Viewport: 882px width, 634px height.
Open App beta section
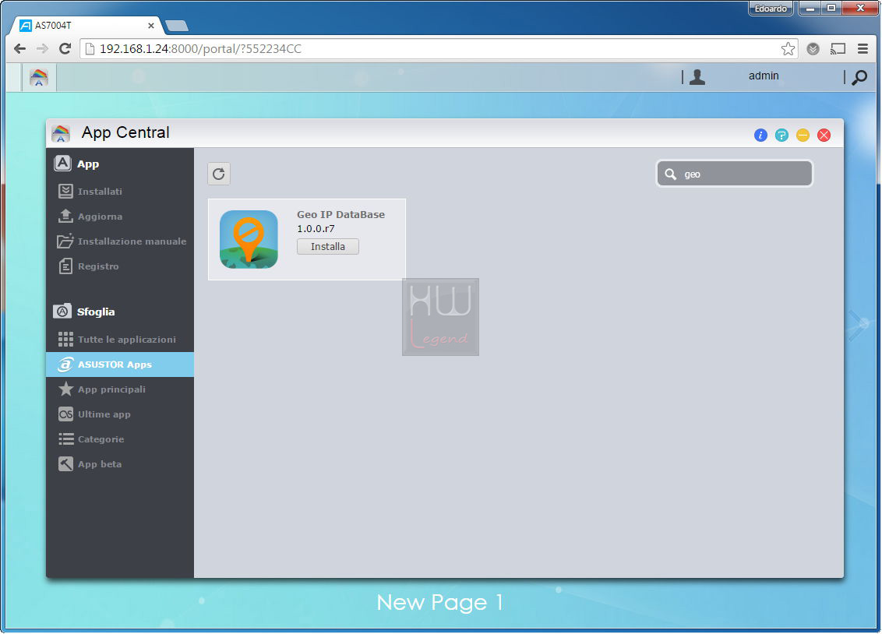point(120,464)
